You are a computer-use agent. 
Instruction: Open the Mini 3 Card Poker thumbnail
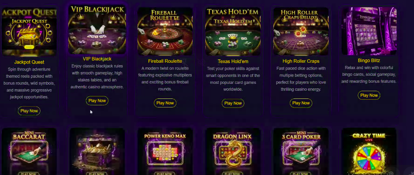[301, 151]
